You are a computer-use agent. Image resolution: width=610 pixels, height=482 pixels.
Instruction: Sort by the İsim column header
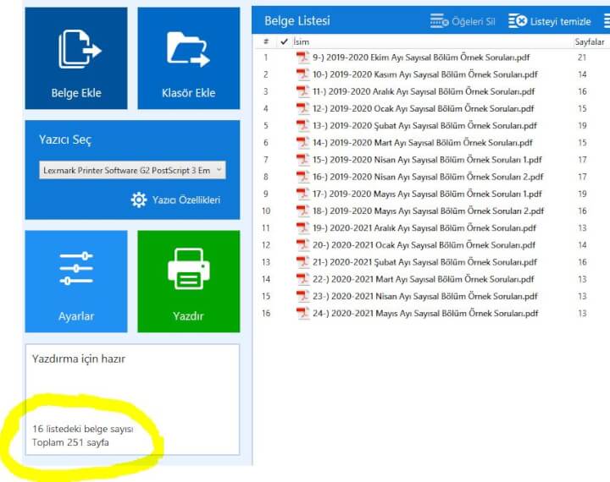point(302,42)
